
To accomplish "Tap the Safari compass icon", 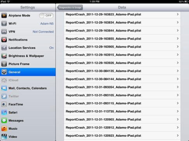I will 4,112.
